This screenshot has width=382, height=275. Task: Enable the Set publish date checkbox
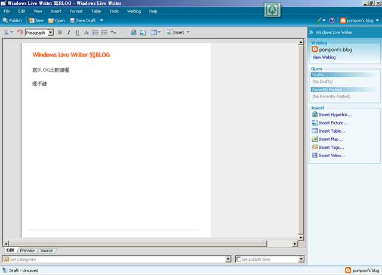click(x=239, y=259)
